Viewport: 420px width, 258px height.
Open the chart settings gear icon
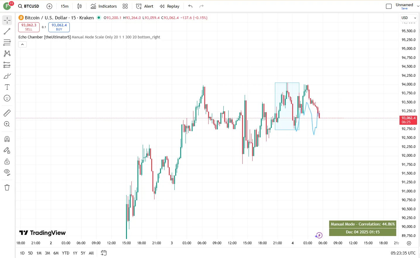(x=409, y=243)
